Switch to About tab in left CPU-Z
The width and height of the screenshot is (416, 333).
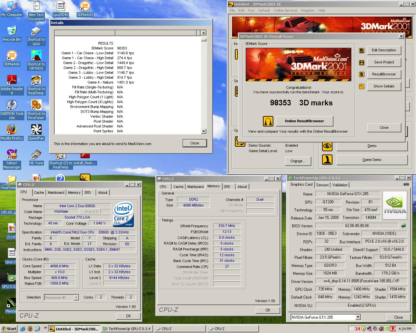[103, 193]
